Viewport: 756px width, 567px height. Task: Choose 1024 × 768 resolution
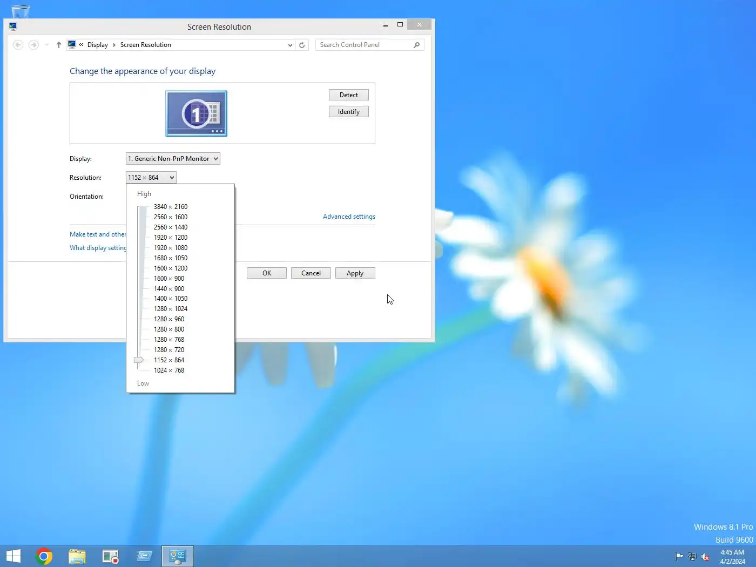(x=169, y=370)
